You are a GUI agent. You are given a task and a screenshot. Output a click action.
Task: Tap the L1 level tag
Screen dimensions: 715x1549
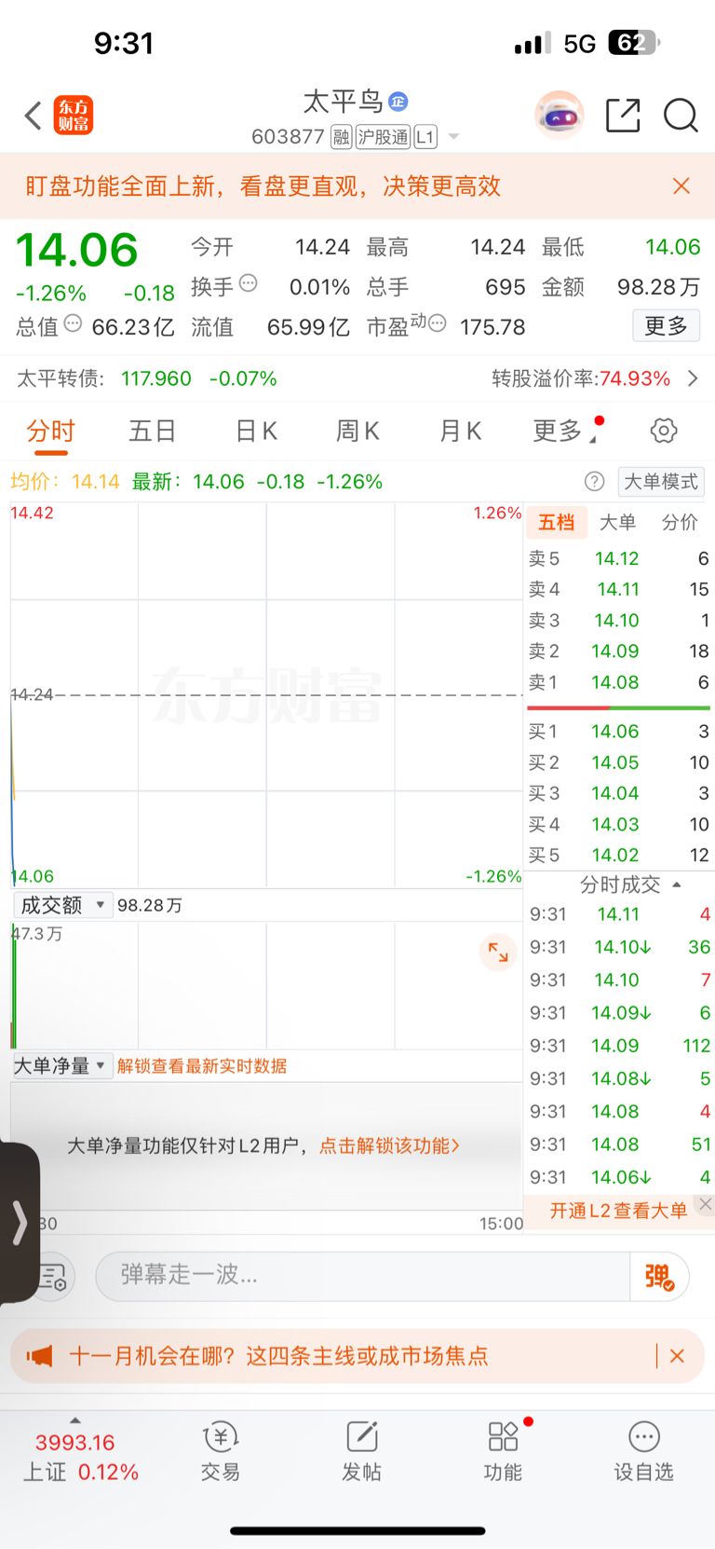coord(425,137)
